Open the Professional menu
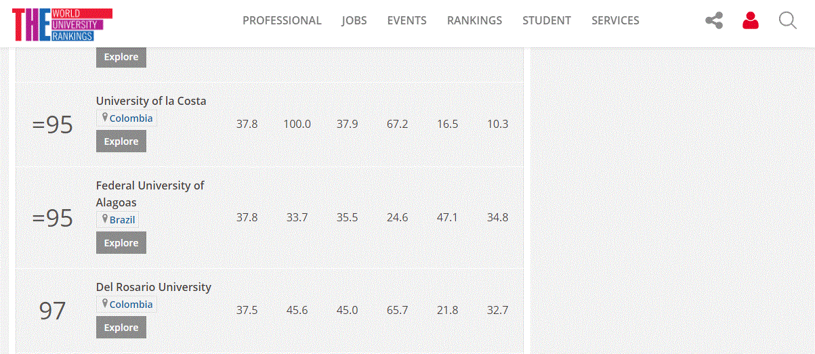Image resolution: width=815 pixels, height=354 pixels. pyautogui.click(x=282, y=20)
